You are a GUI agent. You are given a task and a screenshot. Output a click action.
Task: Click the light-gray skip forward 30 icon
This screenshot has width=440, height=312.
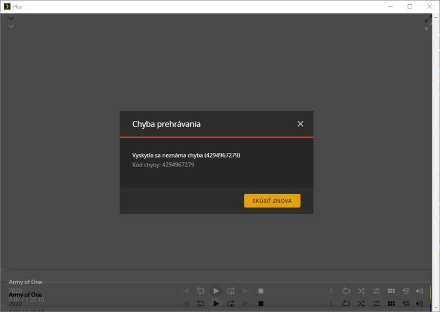(x=231, y=291)
